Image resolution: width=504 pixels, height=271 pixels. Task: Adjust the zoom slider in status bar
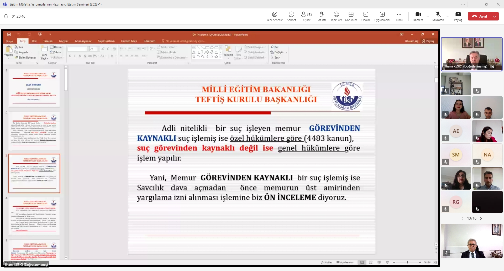407,262
